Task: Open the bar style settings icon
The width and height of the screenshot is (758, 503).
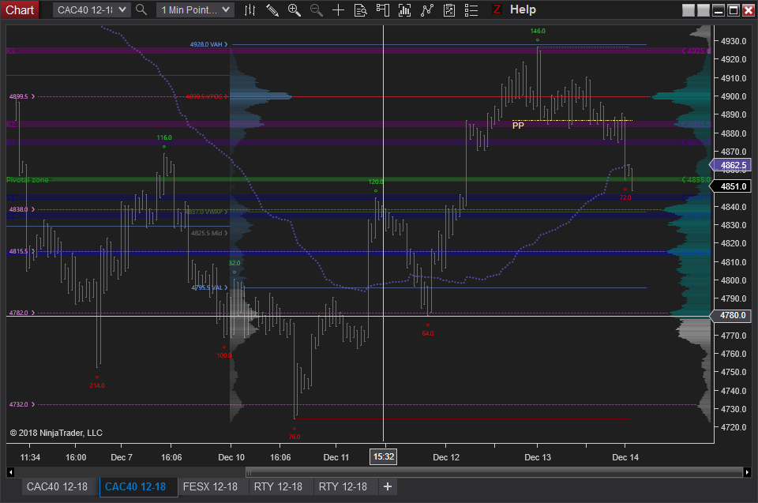Action: pos(250,9)
